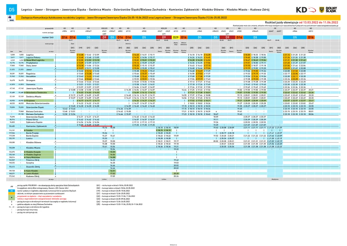This screenshot has width=347, height=246.
Task: Click the Ławica station name
Action: pyautogui.click(x=29, y=138)
